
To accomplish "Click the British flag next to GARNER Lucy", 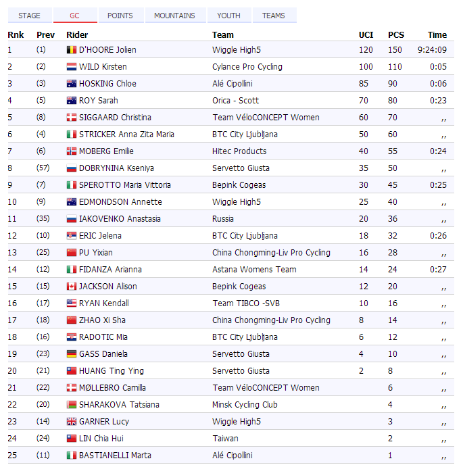I will (x=71, y=422).
